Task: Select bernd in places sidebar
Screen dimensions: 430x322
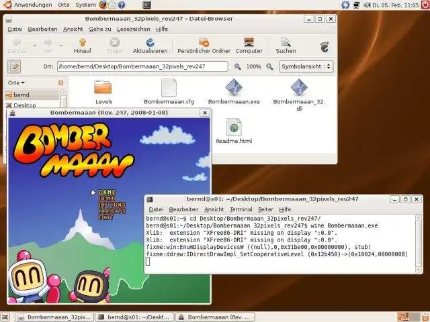Action: 32,95
